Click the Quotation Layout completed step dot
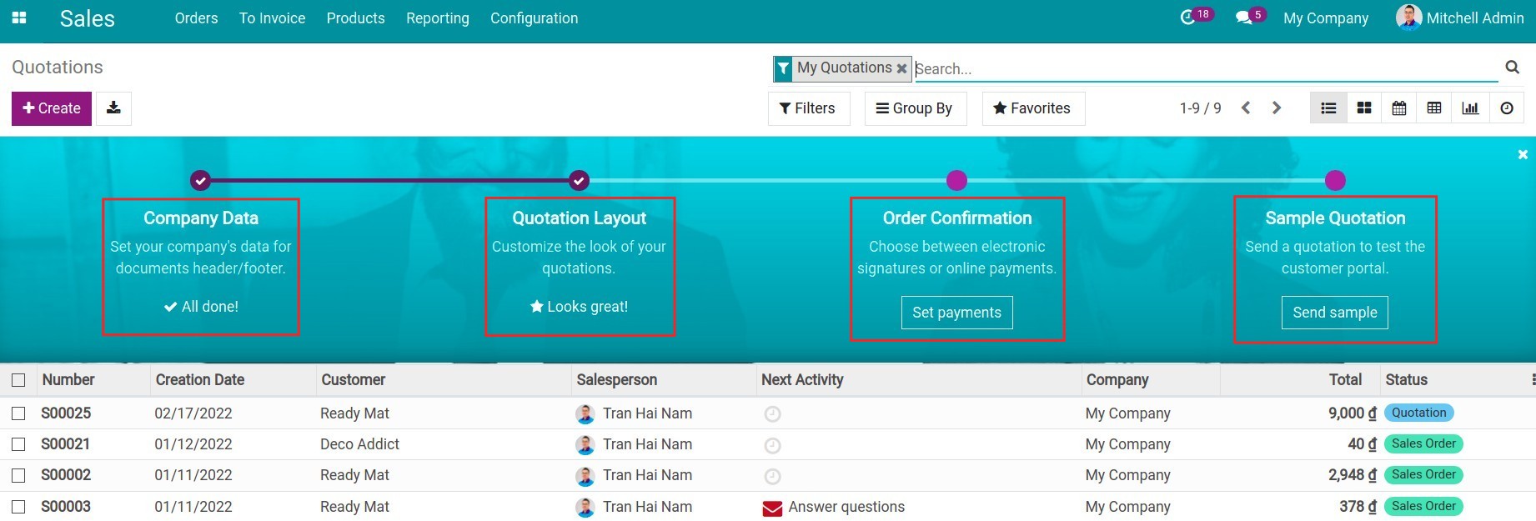 tap(579, 180)
